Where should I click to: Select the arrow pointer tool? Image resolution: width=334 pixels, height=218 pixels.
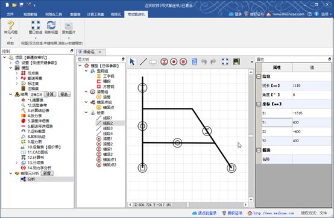click(x=132, y=62)
